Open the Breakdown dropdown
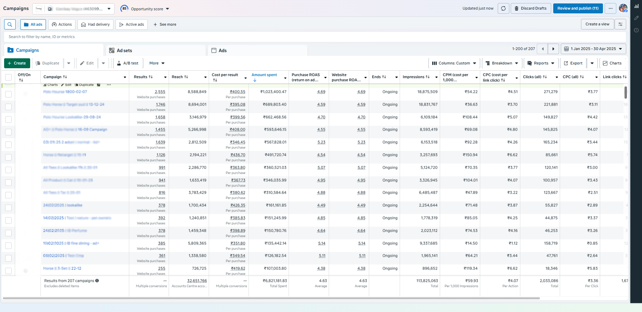642x312 pixels. pos(502,63)
